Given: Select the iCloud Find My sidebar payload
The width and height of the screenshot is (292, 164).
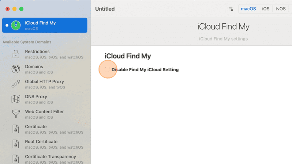Looking at the screenshot, I should tap(45, 25).
